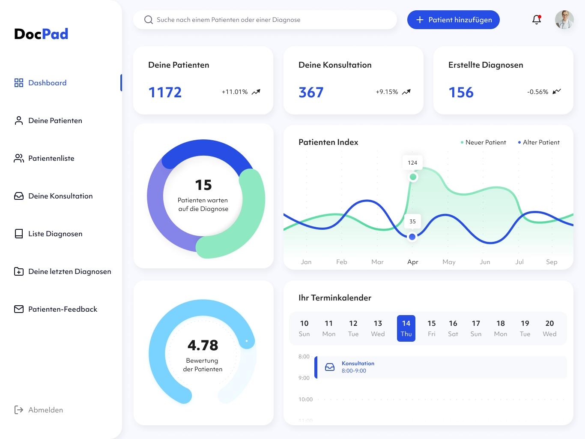585x439 pixels.
Task: Click the Patienten-Feedback envelope icon
Action: coord(19,309)
